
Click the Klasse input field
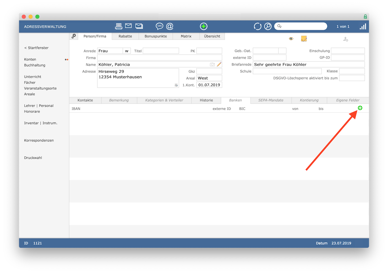[x=352, y=71]
